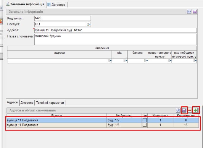Click the info icon in Загальна інформація header

tap(189, 12)
